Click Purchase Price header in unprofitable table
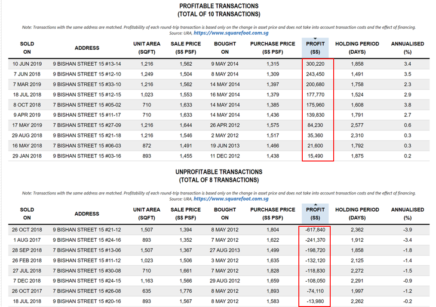This screenshot has width=436, height=307. (x=273, y=214)
